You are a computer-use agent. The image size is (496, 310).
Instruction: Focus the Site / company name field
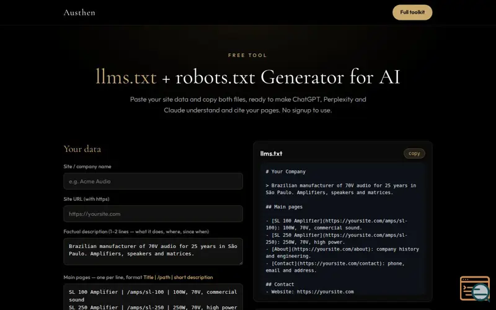[x=153, y=181]
